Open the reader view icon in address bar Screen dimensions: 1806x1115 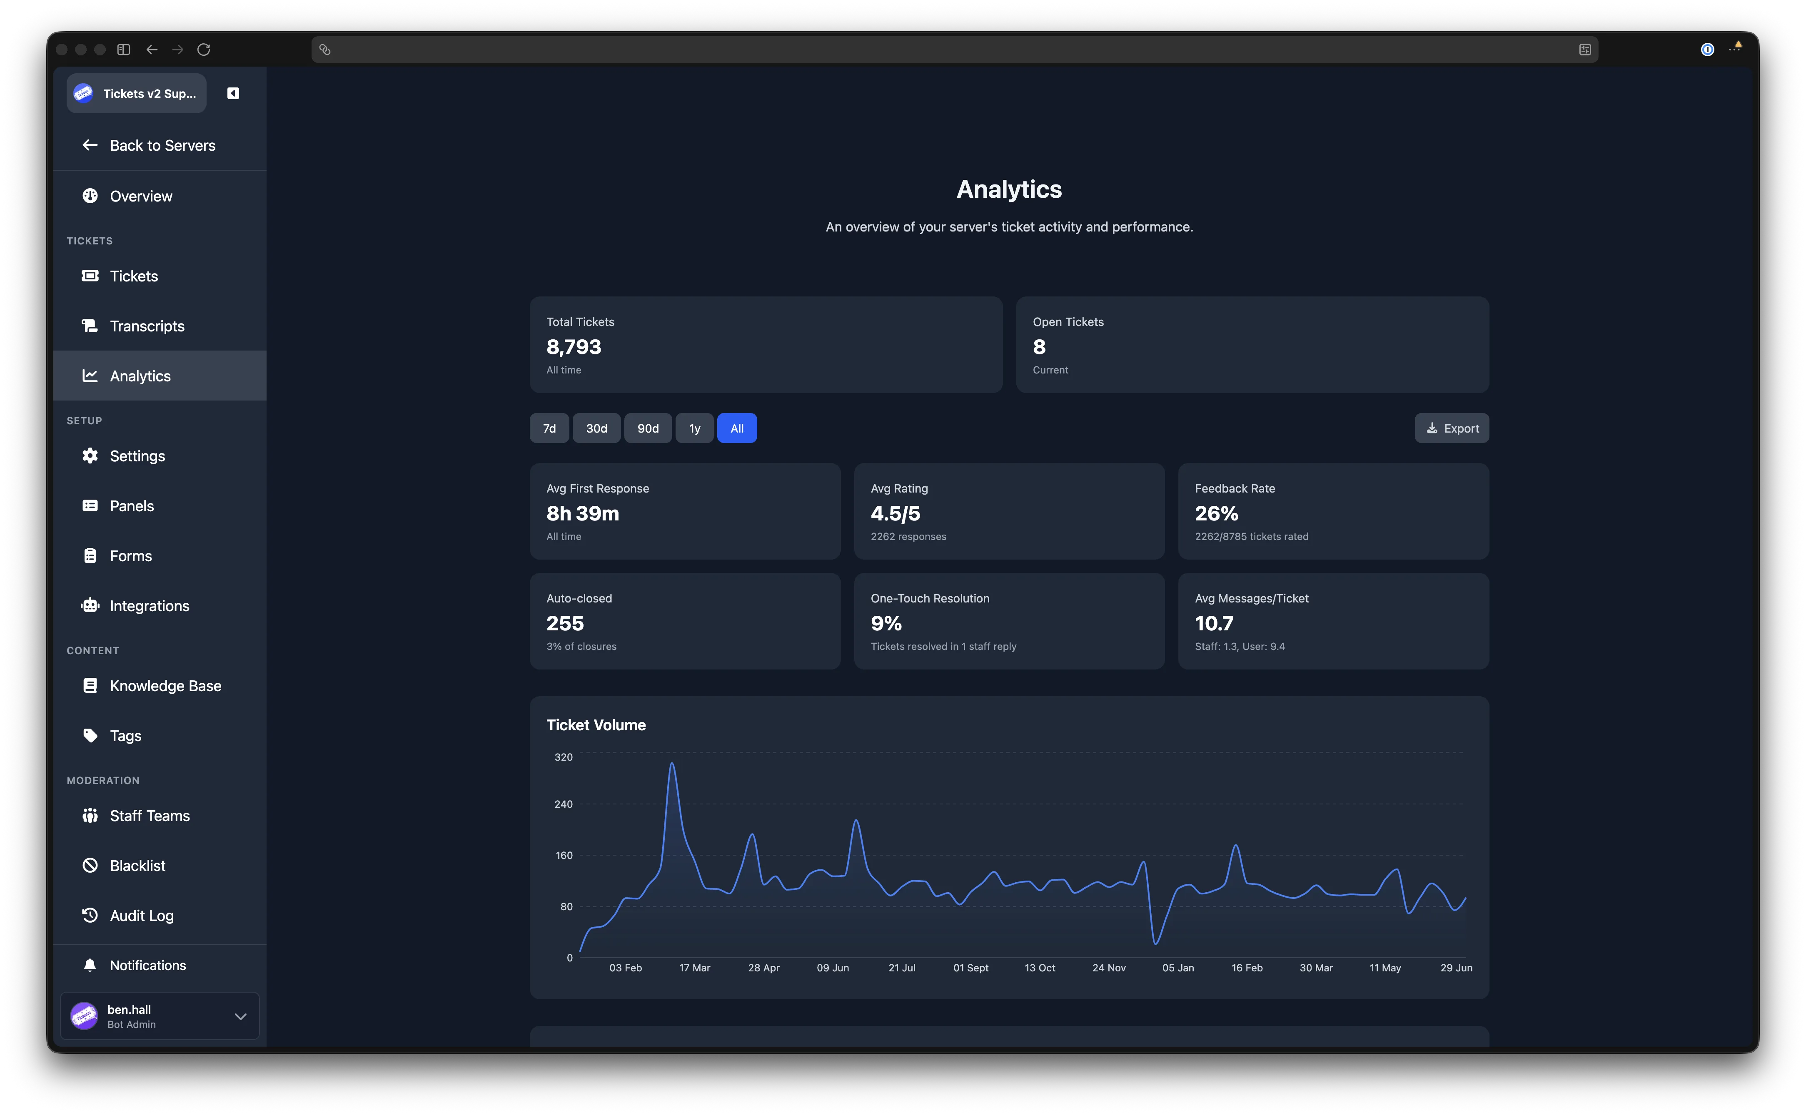coord(1585,50)
